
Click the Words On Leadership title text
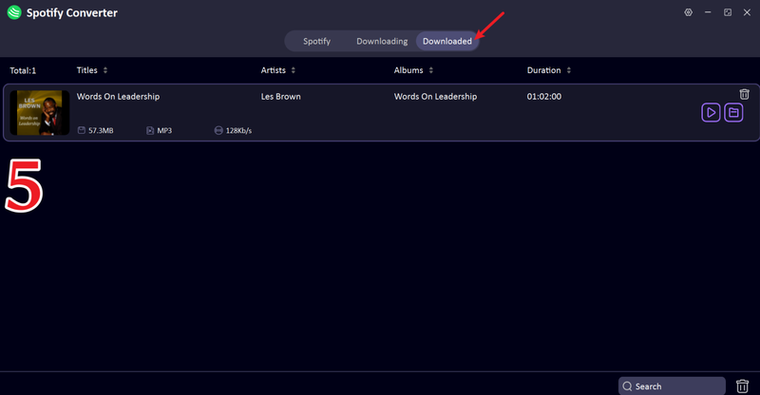[118, 97]
